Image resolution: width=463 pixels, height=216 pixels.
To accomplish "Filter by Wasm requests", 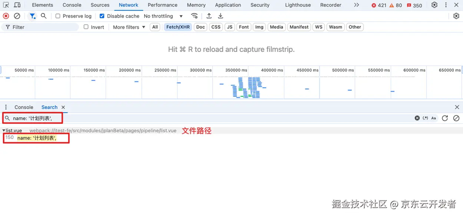I will (336, 27).
